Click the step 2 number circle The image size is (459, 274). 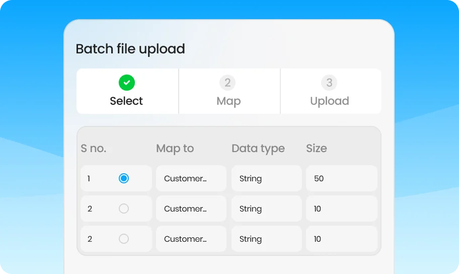(x=227, y=83)
